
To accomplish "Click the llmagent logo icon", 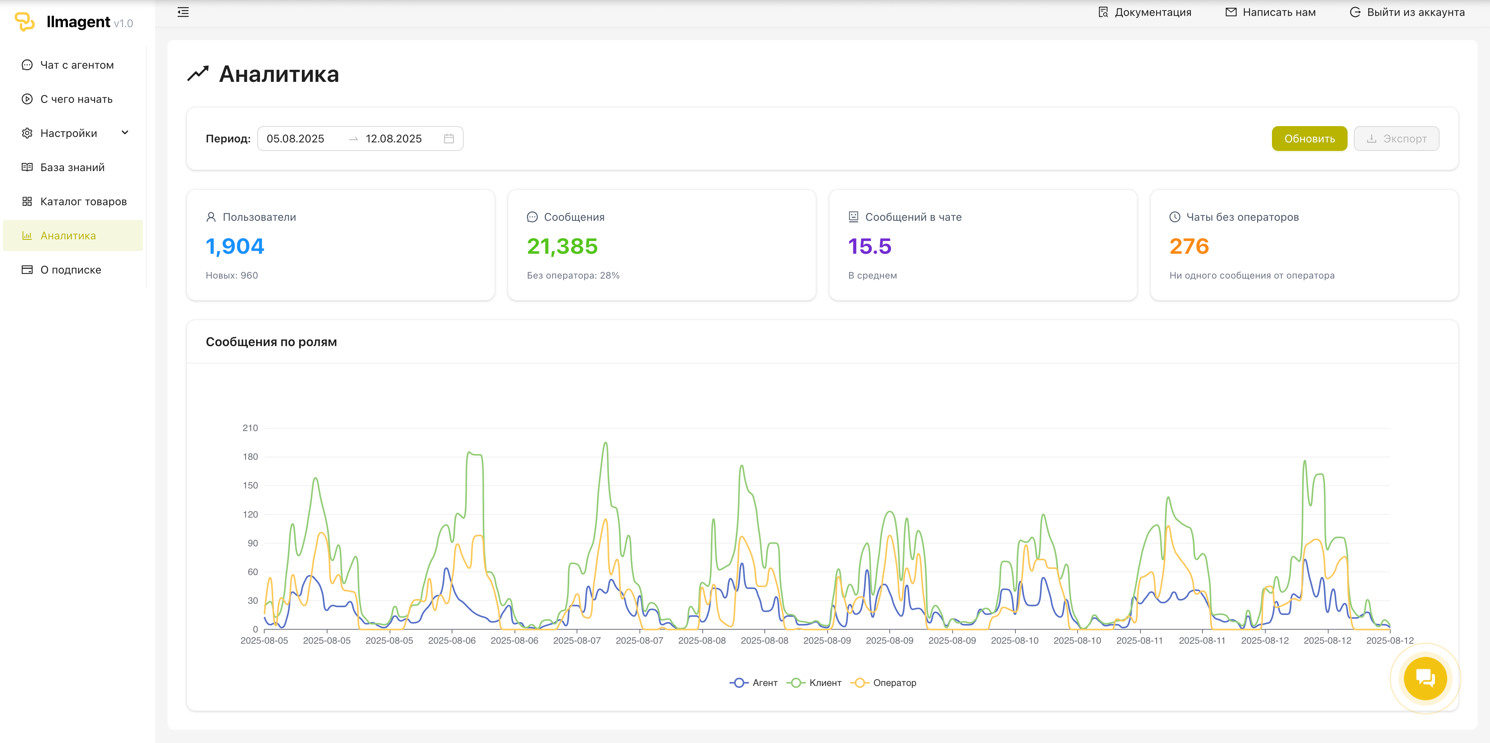I will [24, 21].
